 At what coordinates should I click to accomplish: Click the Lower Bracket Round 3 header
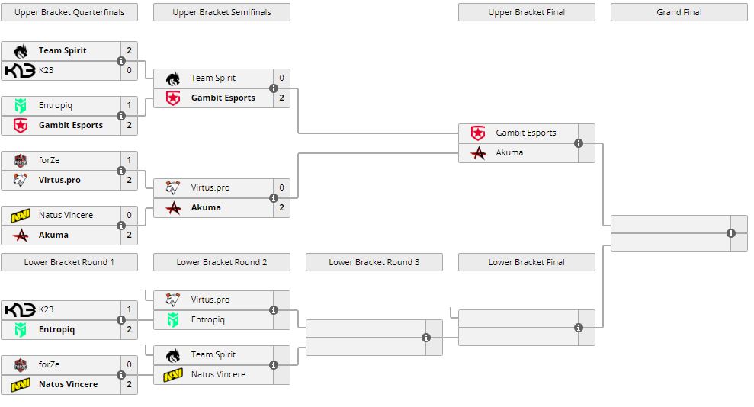coord(374,262)
